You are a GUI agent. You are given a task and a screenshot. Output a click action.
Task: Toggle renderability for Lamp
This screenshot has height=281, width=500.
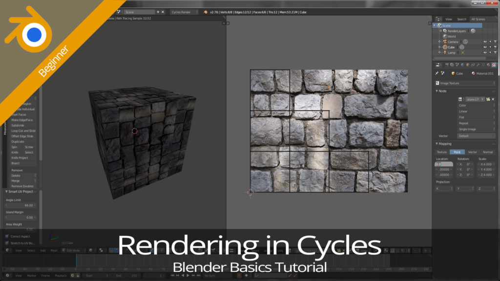click(495, 53)
